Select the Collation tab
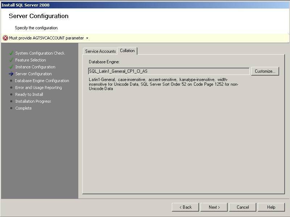This screenshot has height=217, width=290. click(x=127, y=51)
